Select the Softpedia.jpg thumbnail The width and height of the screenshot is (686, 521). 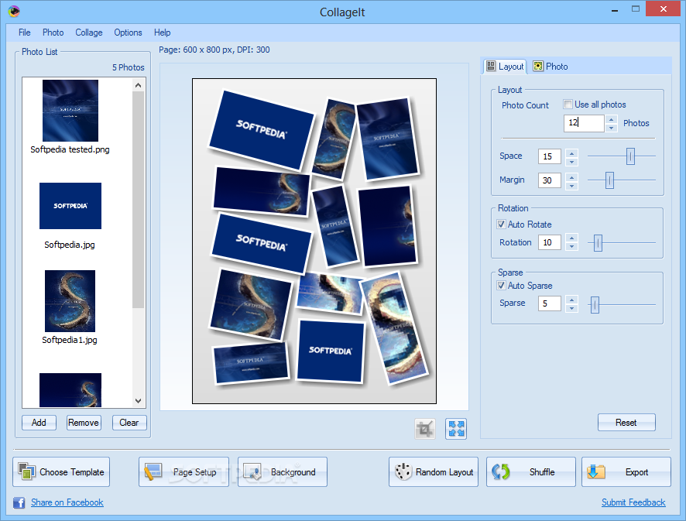pos(70,206)
